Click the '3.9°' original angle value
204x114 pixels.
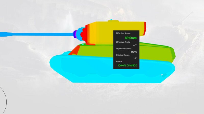click(135, 59)
